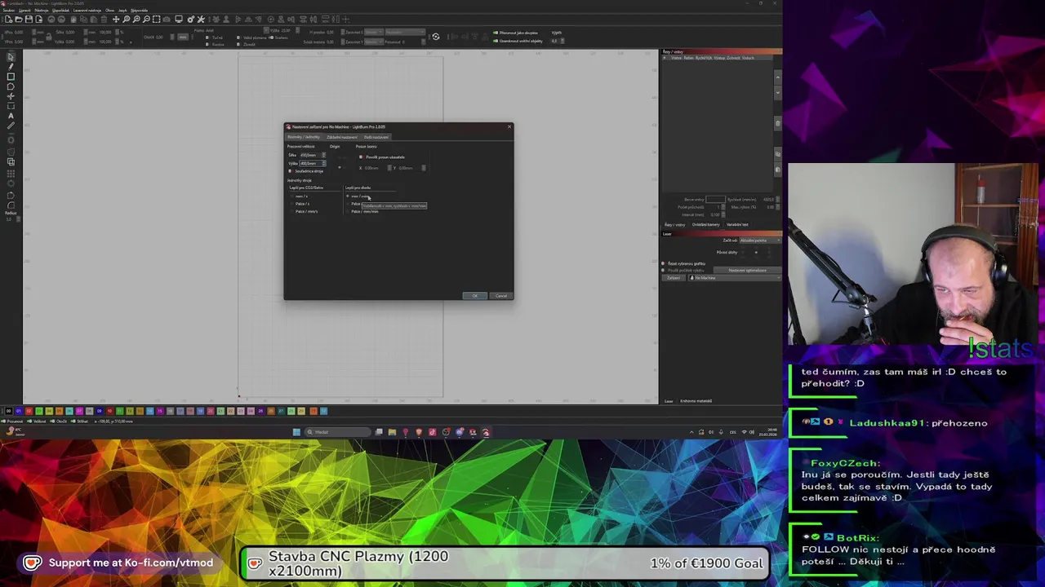Open Knihovna materiálů bottom tab
Image resolution: width=1045 pixels, height=587 pixels.
tap(696, 400)
